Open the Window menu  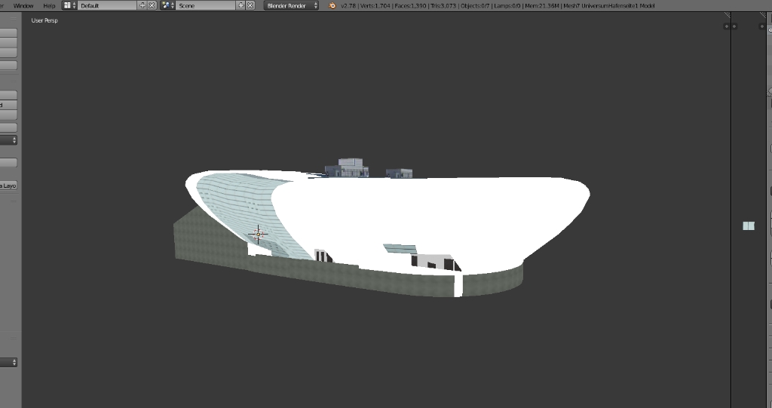(x=23, y=5)
